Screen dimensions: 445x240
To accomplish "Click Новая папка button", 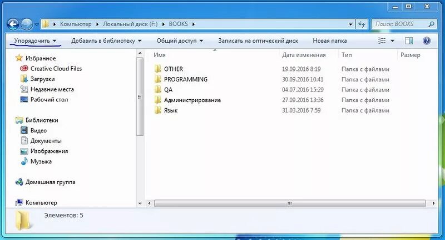I will point(330,40).
